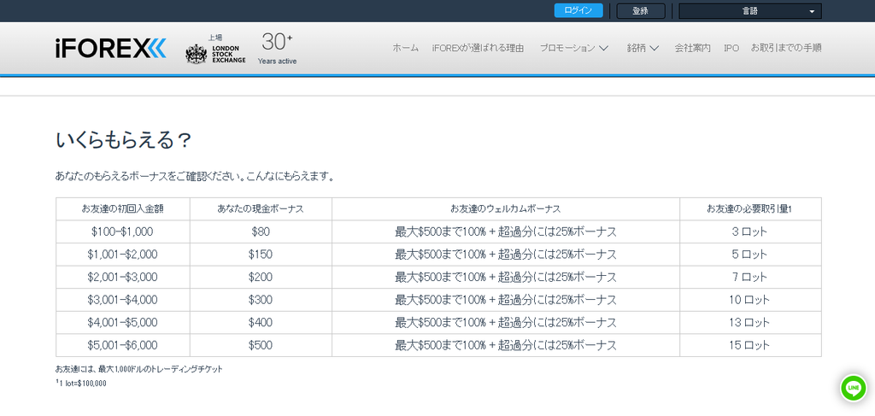Expand the プロモーション menu
Image resolution: width=875 pixels, height=416 pixels.
(573, 48)
